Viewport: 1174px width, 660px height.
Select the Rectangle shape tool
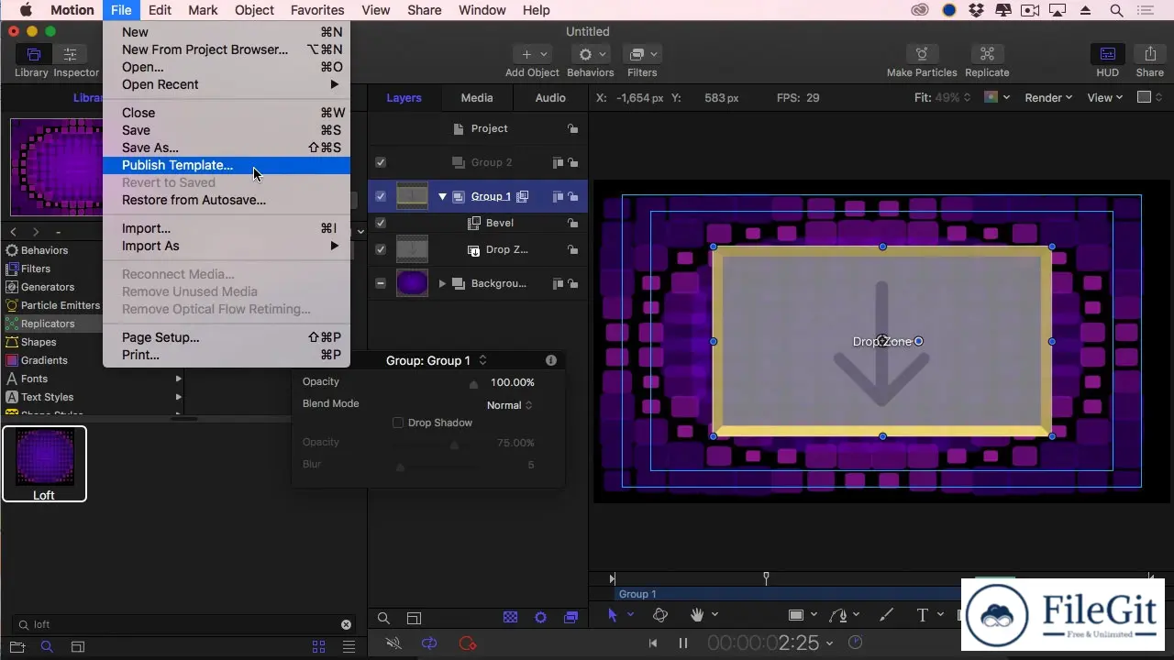coord(796,615)
